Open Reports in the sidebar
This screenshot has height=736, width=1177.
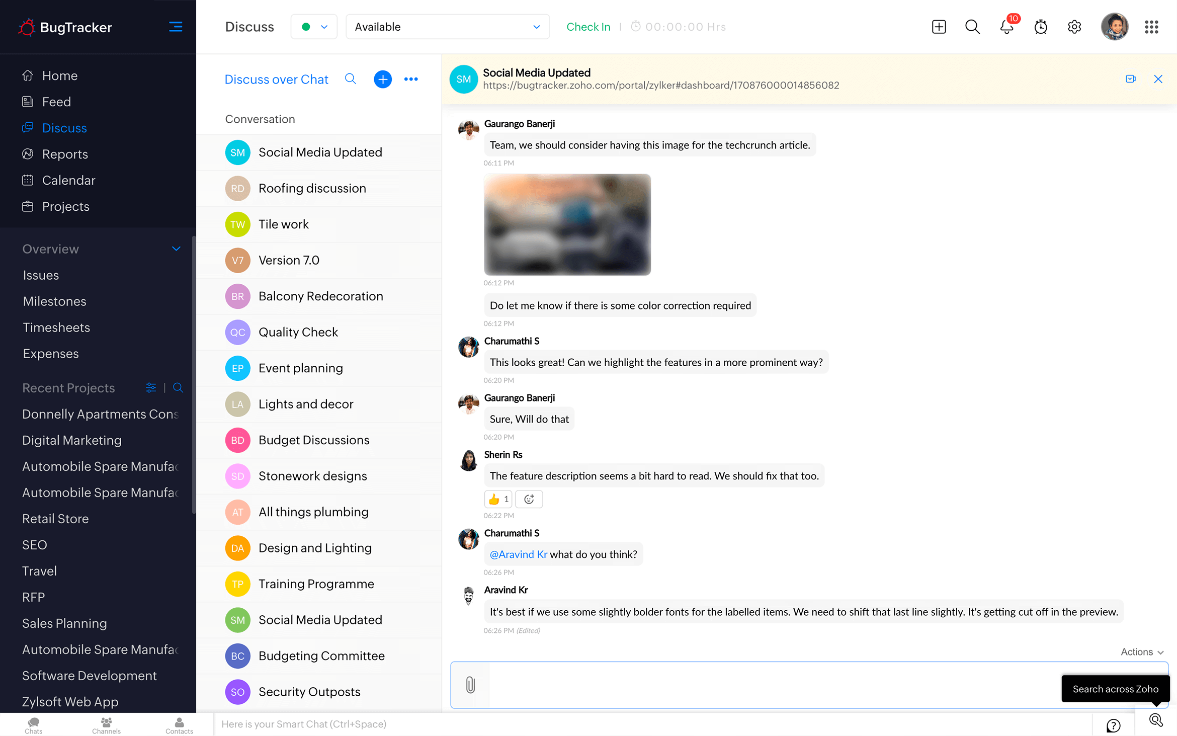(65, 154)
